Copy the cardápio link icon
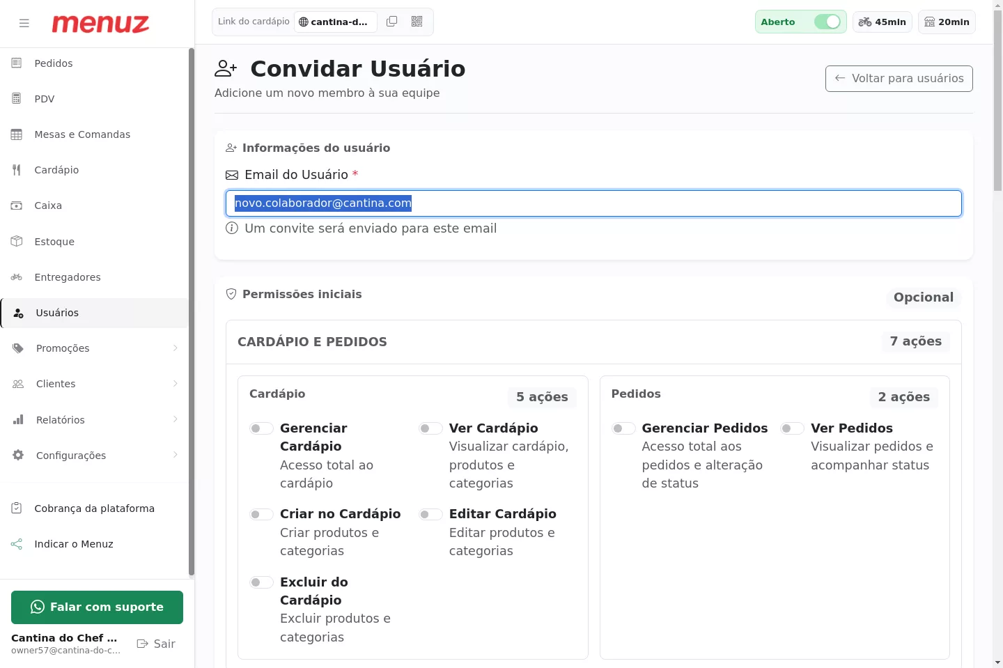This screenshot has height=668, width=1003. click(x=392, y=22)
